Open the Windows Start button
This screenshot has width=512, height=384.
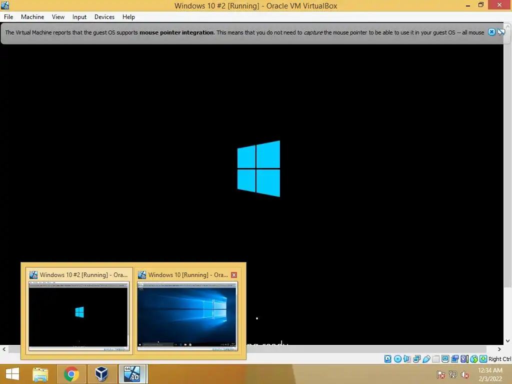(x=12, y=374)
